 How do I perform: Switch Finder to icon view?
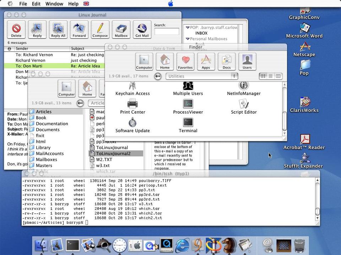tap(263, 76)
